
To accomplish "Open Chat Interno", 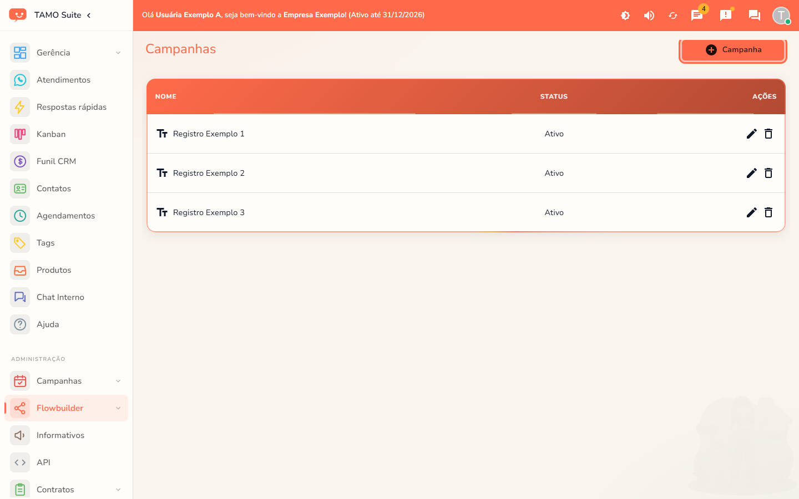I will tap(67, 297).
